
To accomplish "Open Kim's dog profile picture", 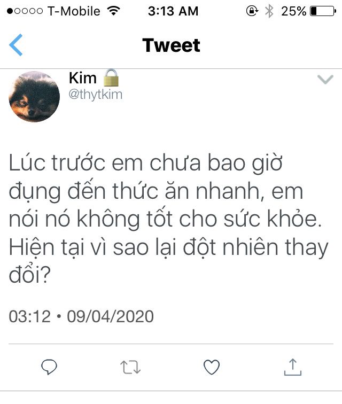I will pos(34,97).
